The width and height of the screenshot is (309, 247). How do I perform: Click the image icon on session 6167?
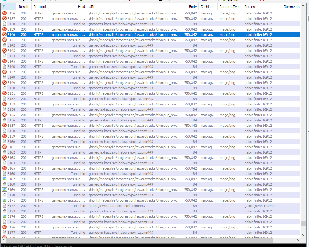pos(4,179)
